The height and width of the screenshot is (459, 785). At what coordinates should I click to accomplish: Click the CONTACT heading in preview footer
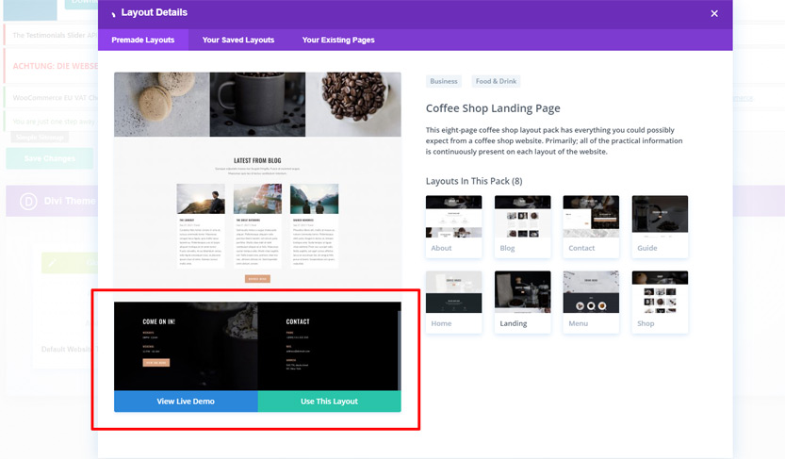click(x=298, y=321)
